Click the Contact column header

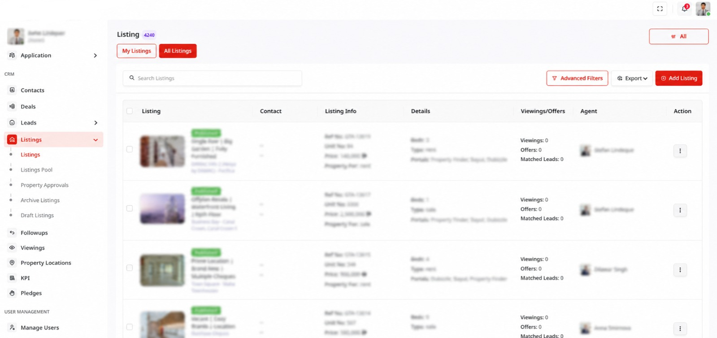[270, 111]
